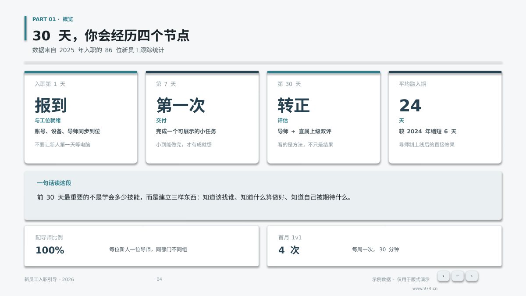Select the 报到 milestone card heading
This screenshot has width=526, height=296.
click(x=51, y=106)
